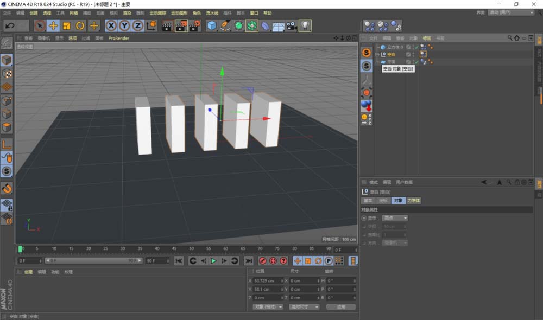Select the spline Pen tool
Image resolution: width=543 pixels, height=320 pixels.
(225, 25)
